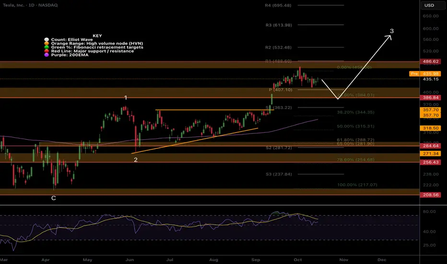Select the orange Pre market price tag
The height and width of the screenshot is (264, 447).
414,73
